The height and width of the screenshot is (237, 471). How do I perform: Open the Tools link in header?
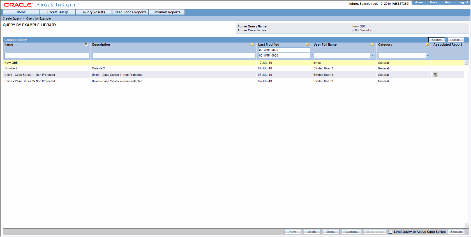point(433,3)
